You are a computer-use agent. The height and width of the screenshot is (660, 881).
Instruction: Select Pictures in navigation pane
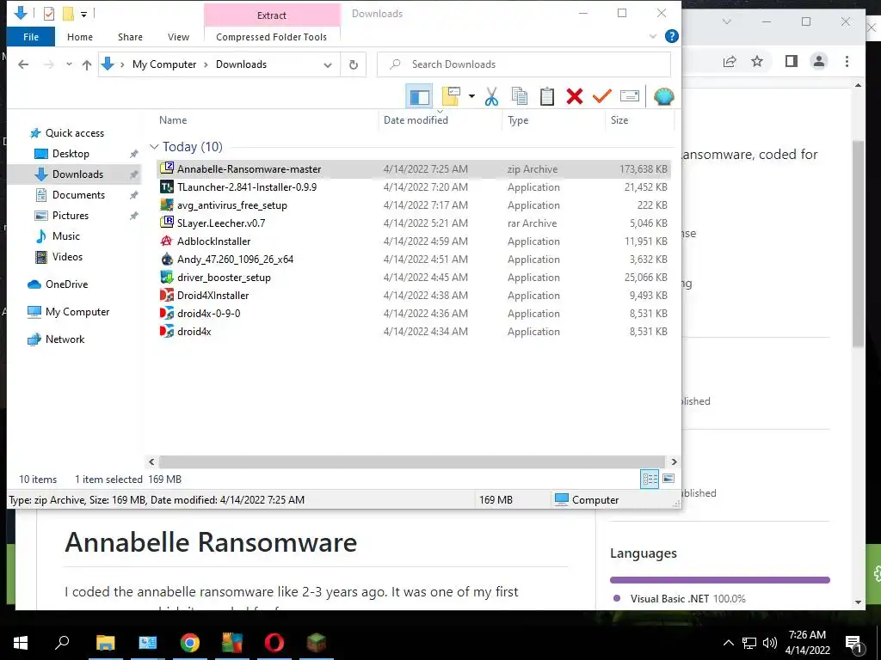click(x=71, y=216)
